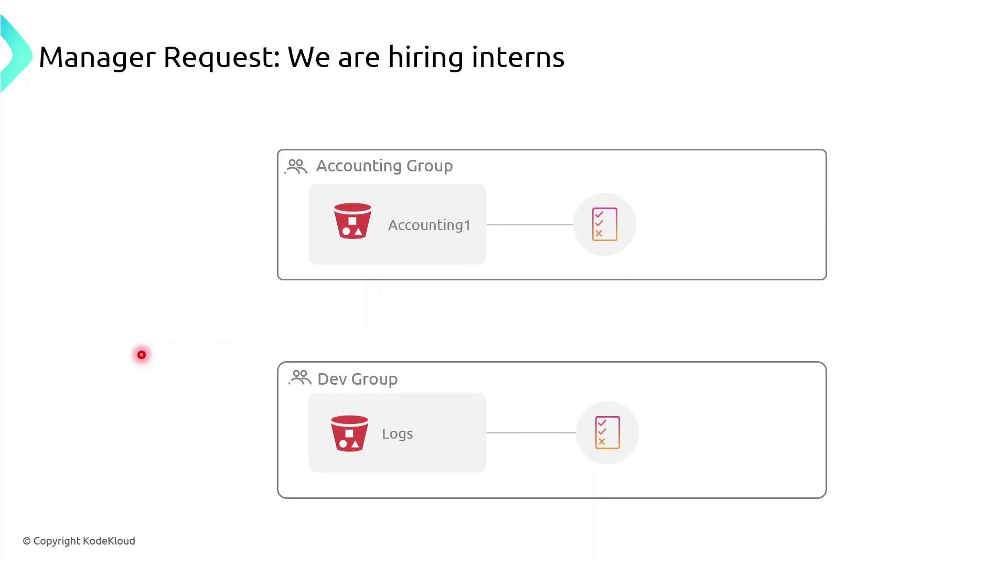Click the slide title "Manager Request" heading
1007x566 pixels.
[x=302, y=57]
